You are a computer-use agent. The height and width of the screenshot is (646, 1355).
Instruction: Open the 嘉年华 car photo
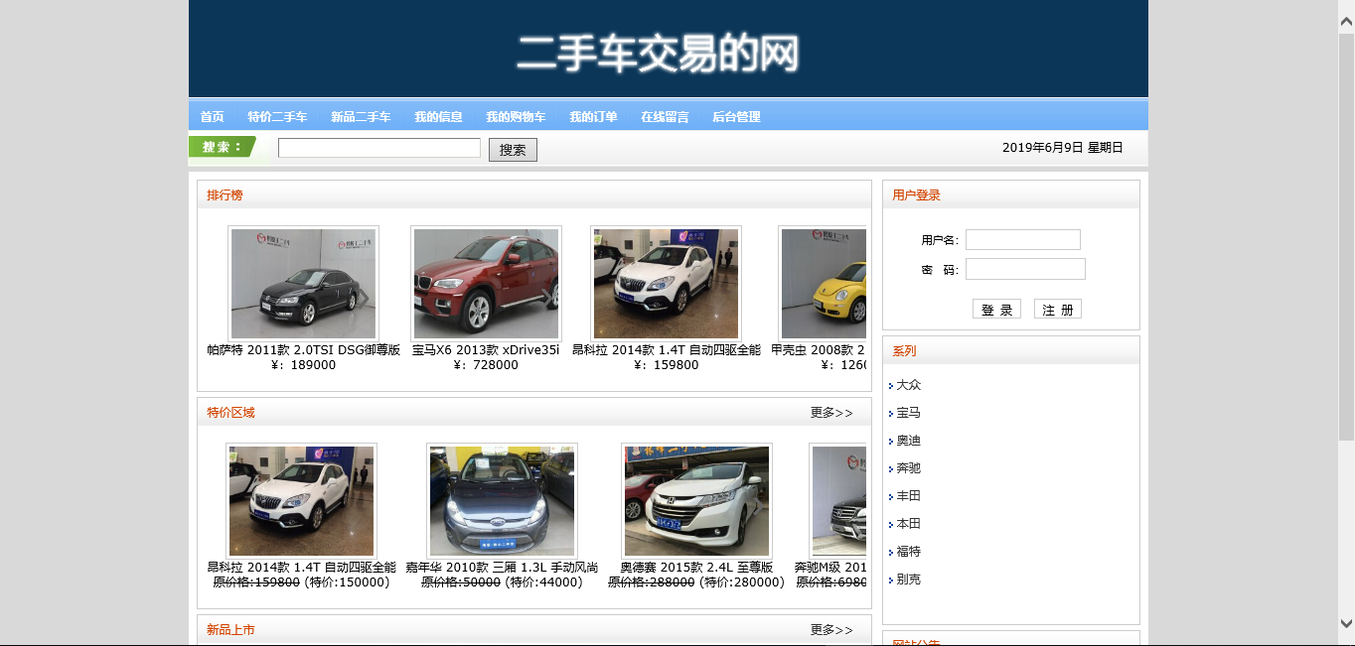pos(502,501)
